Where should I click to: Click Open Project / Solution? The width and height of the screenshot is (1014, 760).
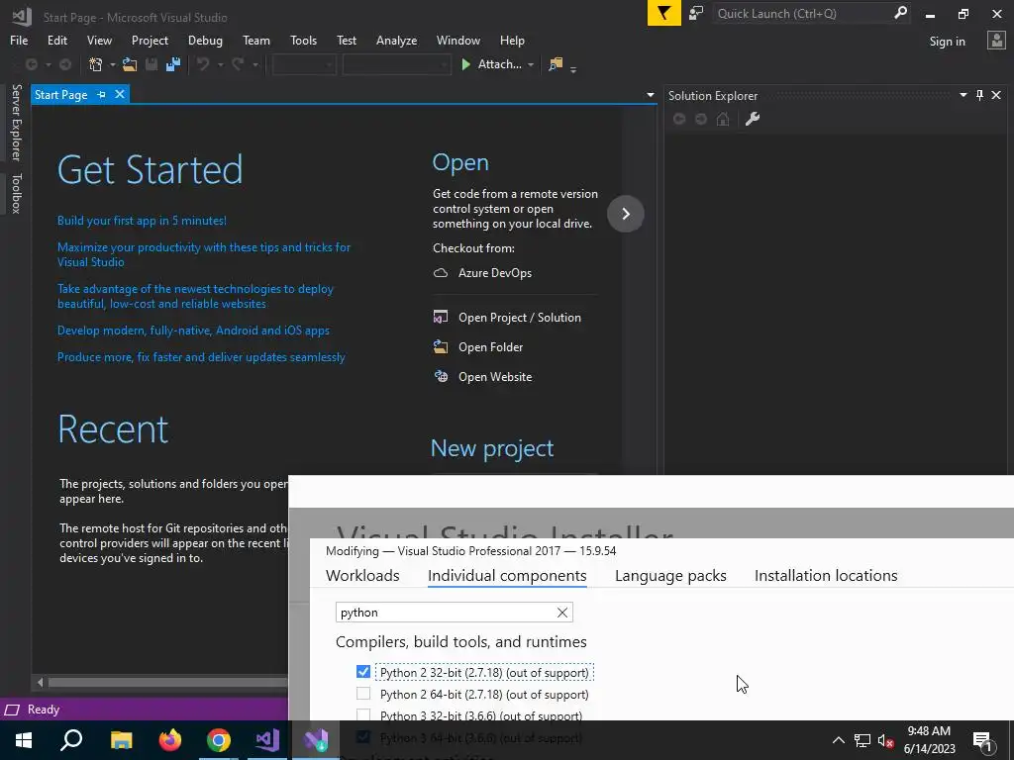point(519,318)
